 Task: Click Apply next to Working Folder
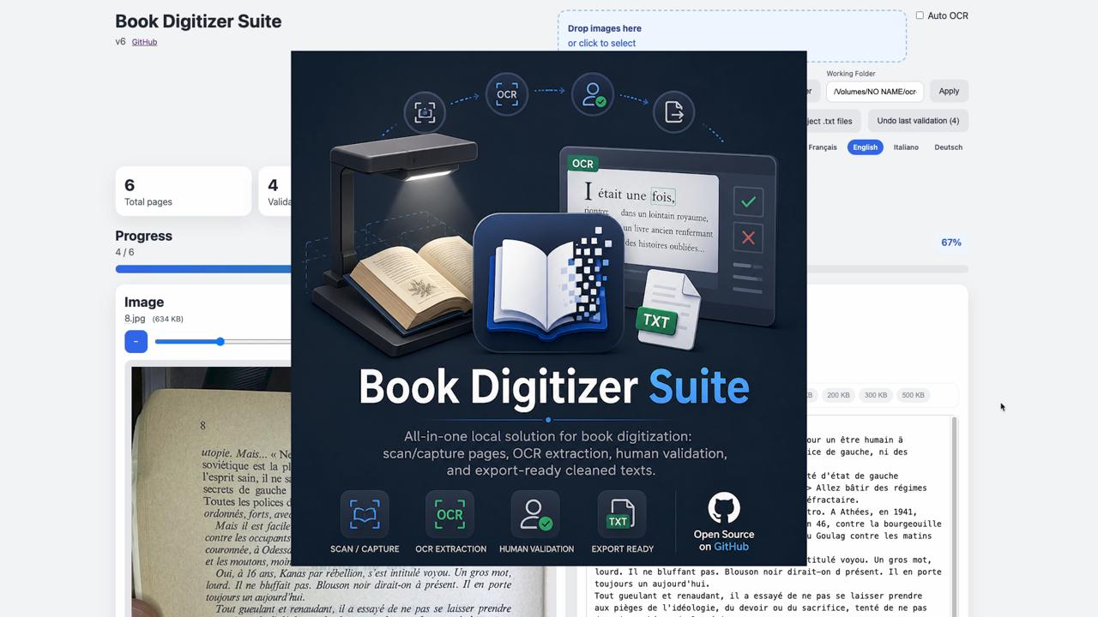tap(949, 92)
